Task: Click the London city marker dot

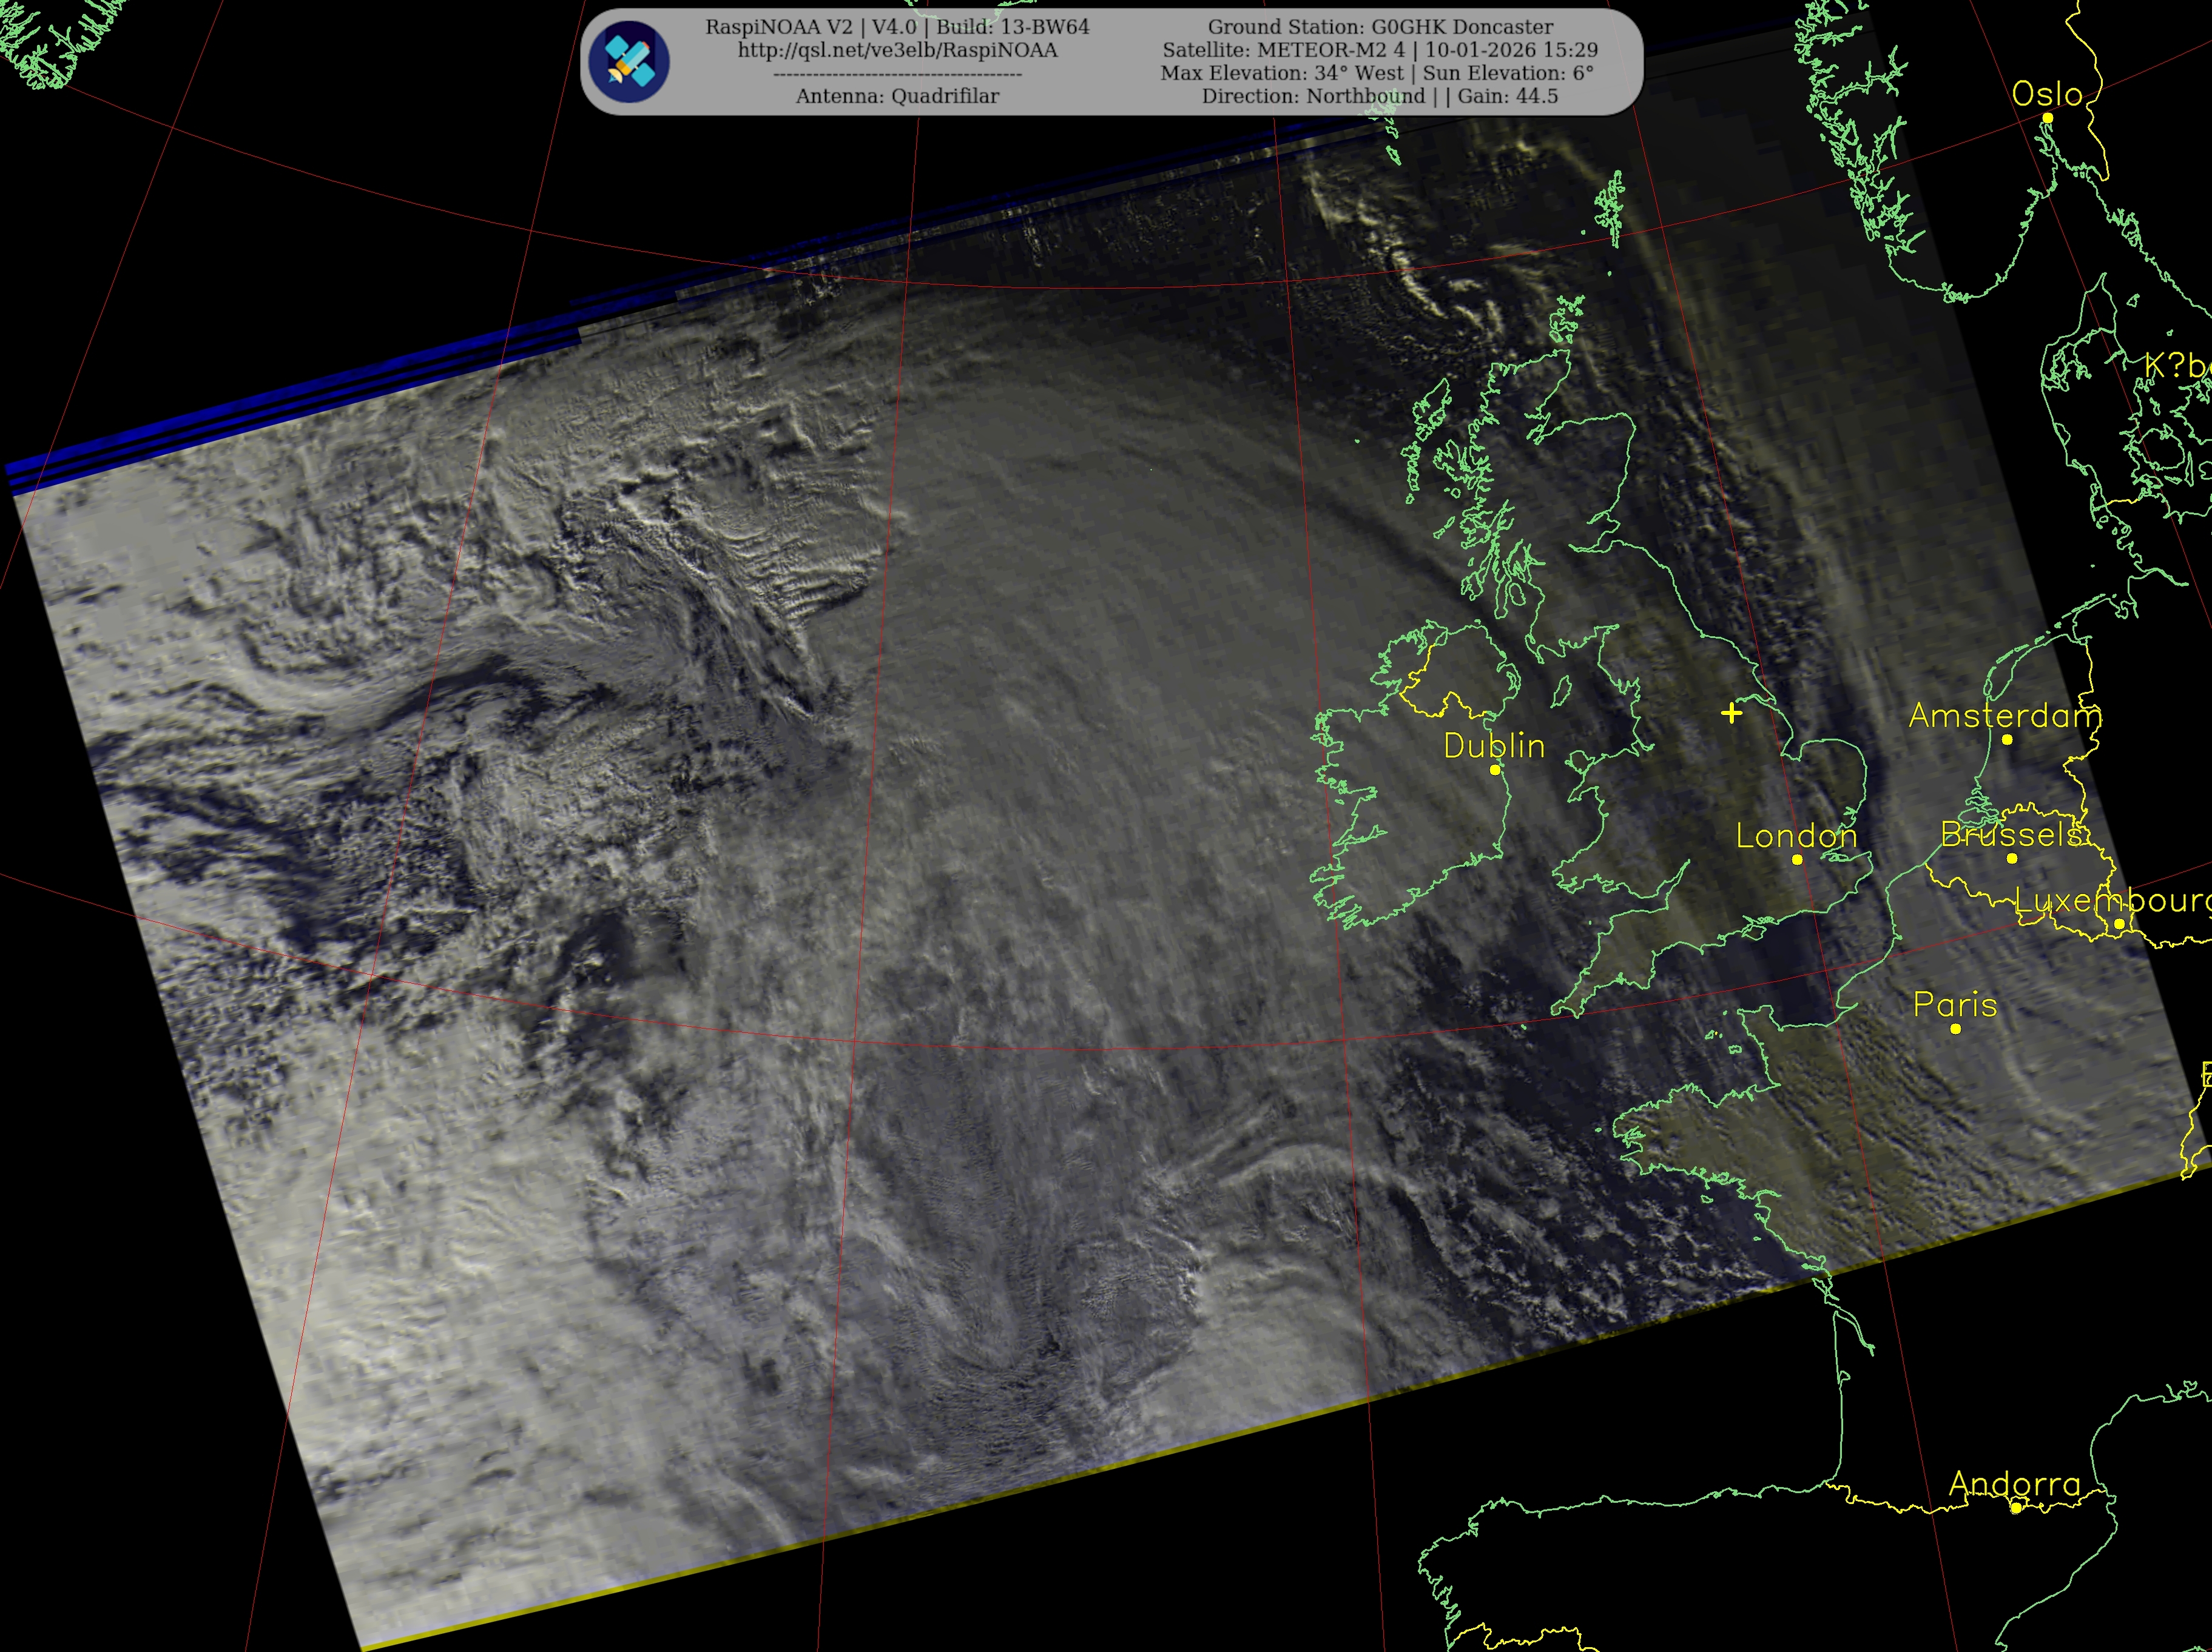Action: [x=1797, y=859]
